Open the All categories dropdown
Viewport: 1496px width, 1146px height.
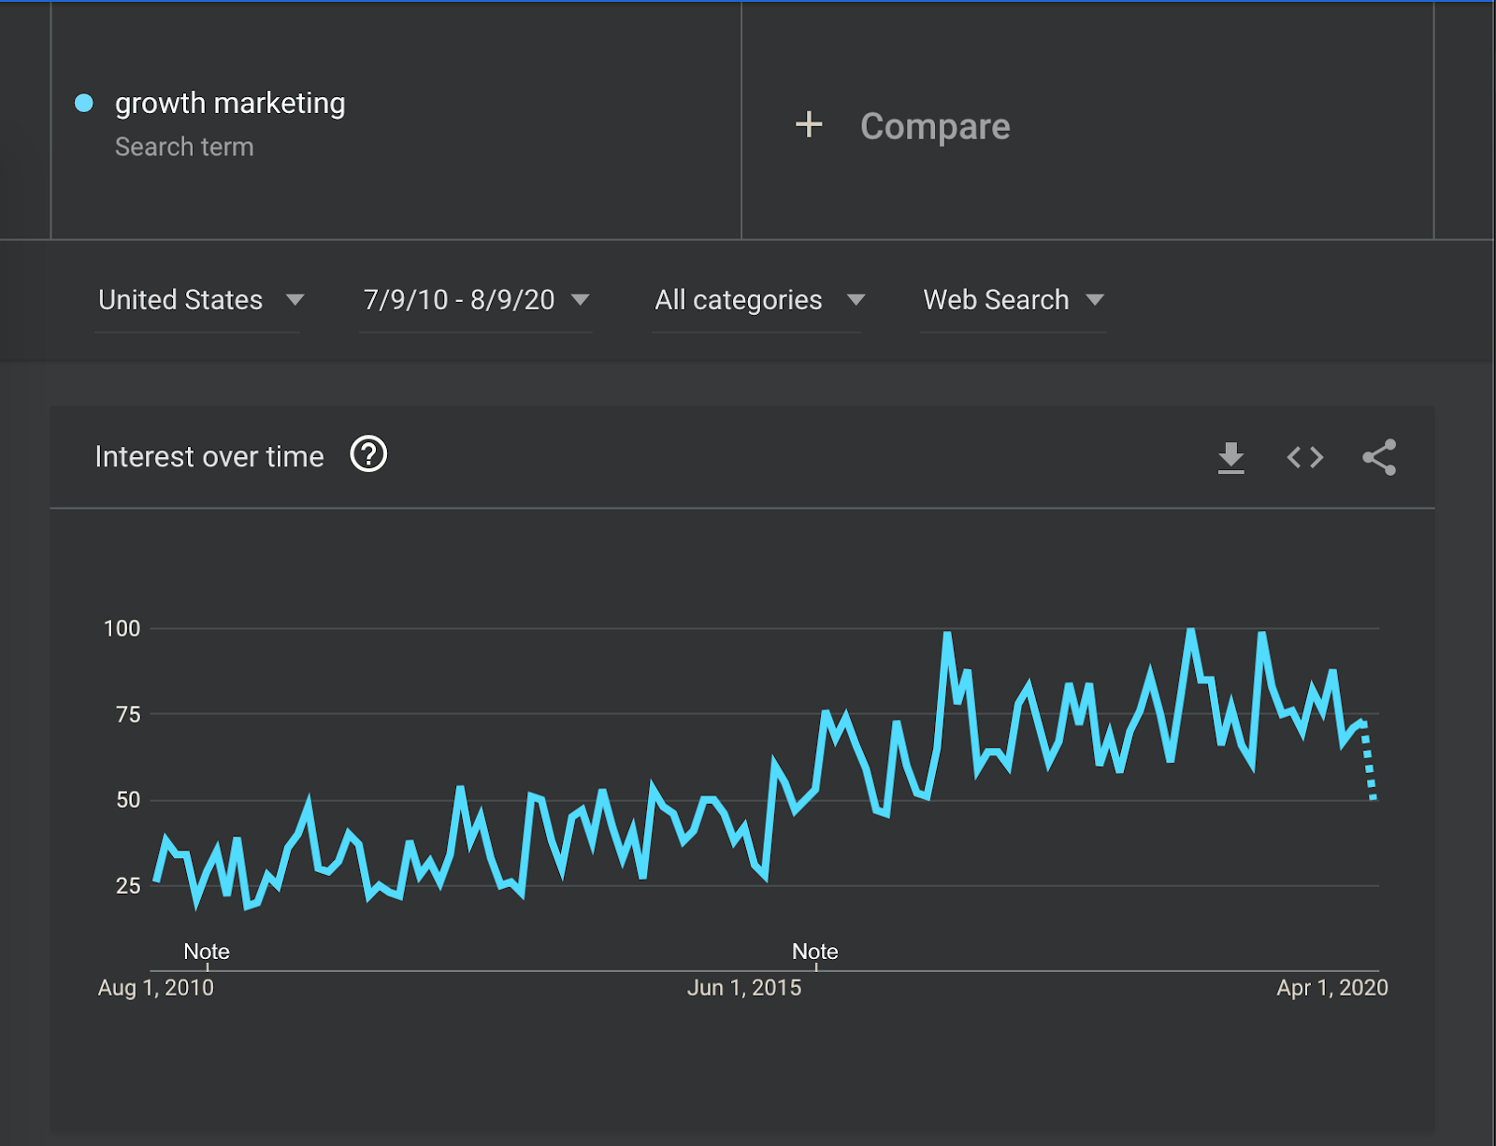tap(757, 300)
